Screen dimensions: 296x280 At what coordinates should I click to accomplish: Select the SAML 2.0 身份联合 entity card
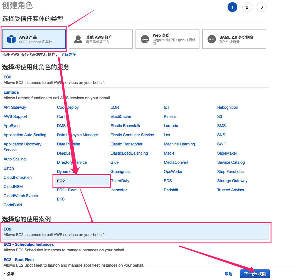(x=234, y=39)
